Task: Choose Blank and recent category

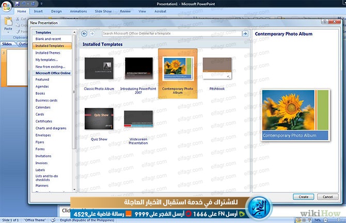Action: pos(48,39)
